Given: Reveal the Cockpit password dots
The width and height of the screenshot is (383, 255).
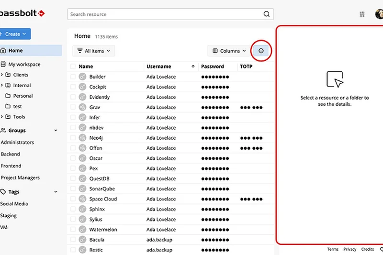Looking at the screenshot, I should (215, 87).
